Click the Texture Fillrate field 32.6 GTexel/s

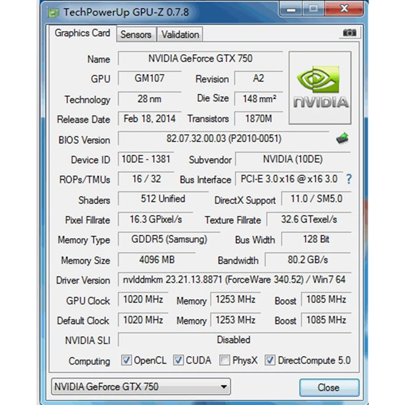(309, 219)
